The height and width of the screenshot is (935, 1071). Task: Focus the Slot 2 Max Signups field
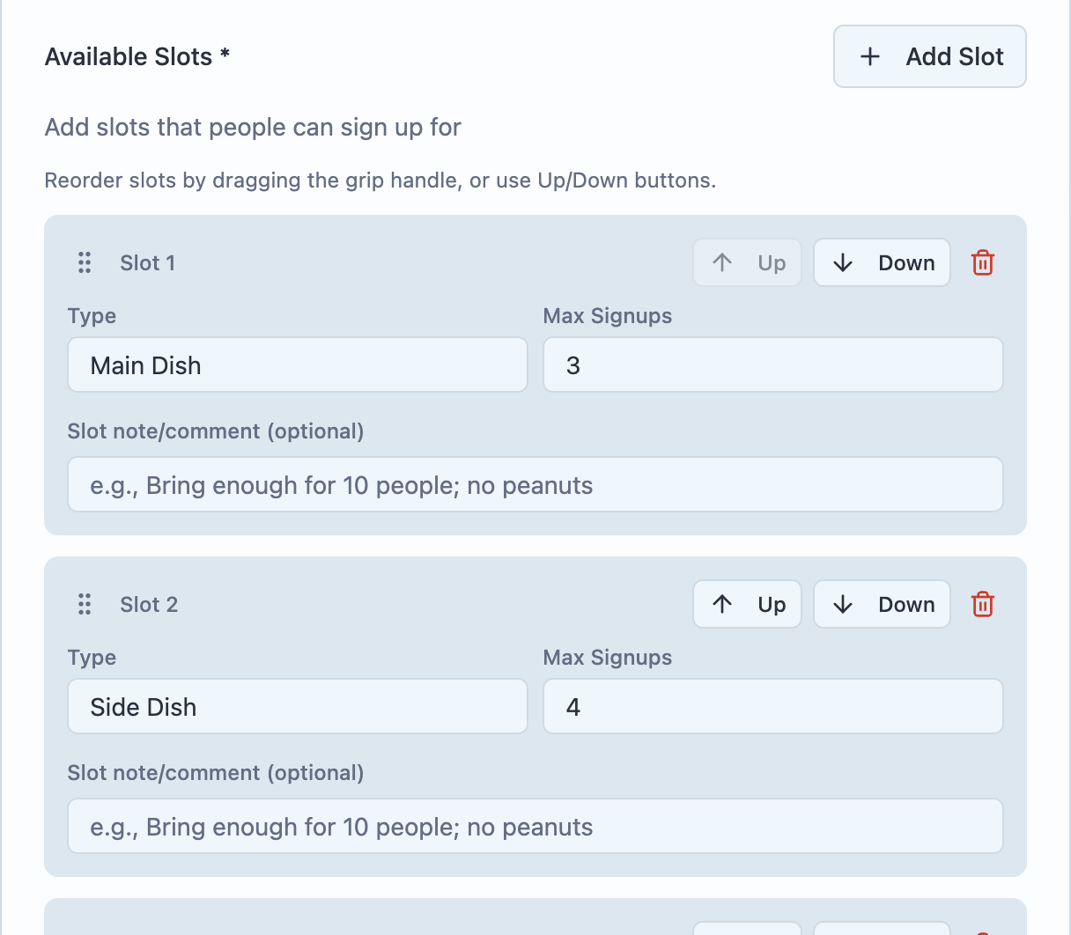[x=772, y=706]
